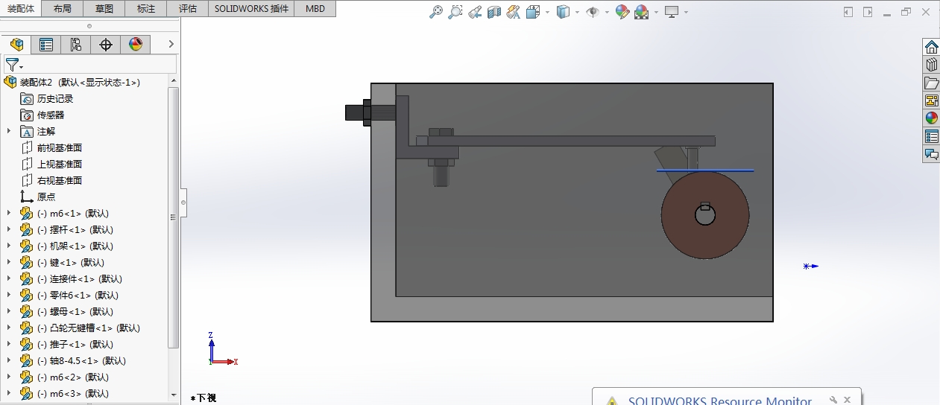
Task: Open SOLIDWORKS Forum task pane icon
Action: [931, 154]
